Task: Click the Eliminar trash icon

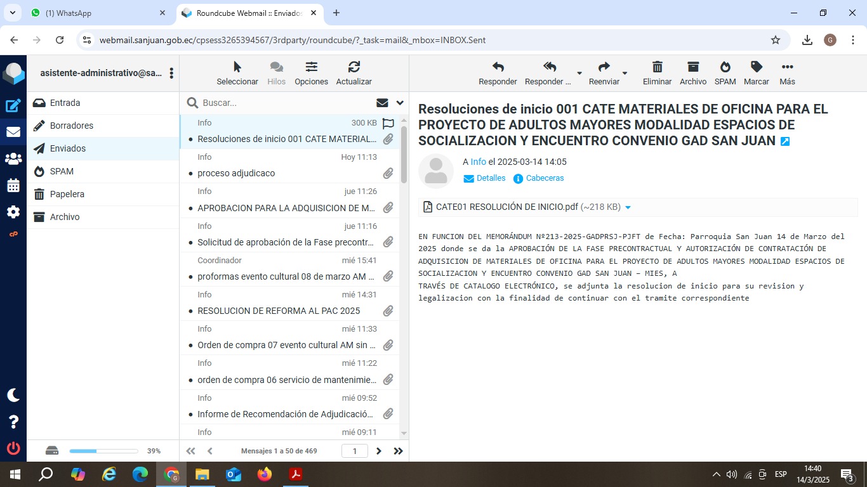Action: [657, 73]
